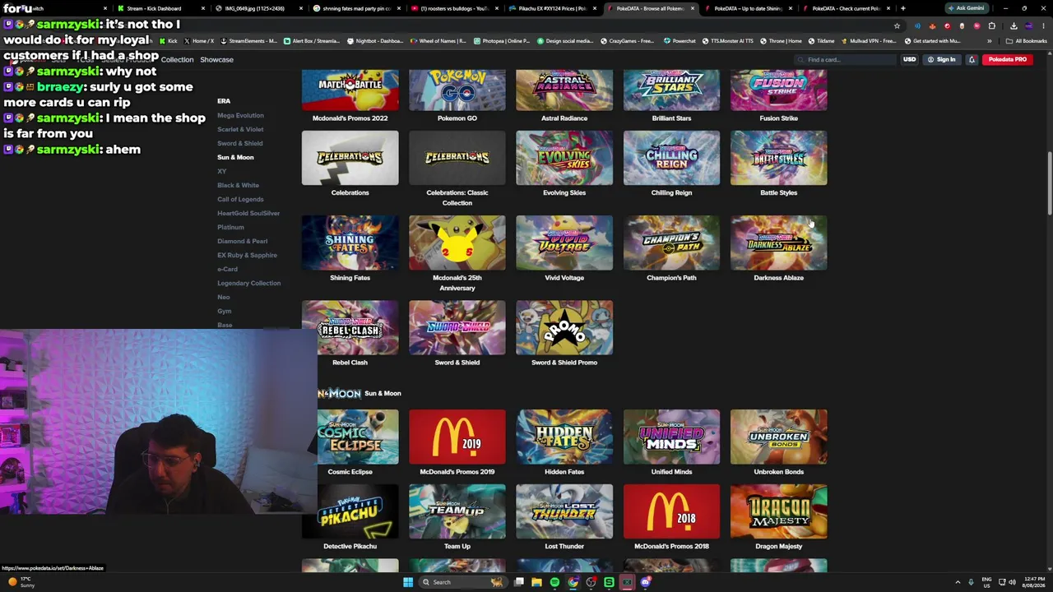Open the browser Extensions icon
This screenshot has height=592, width=1053.
coord(991,25)
